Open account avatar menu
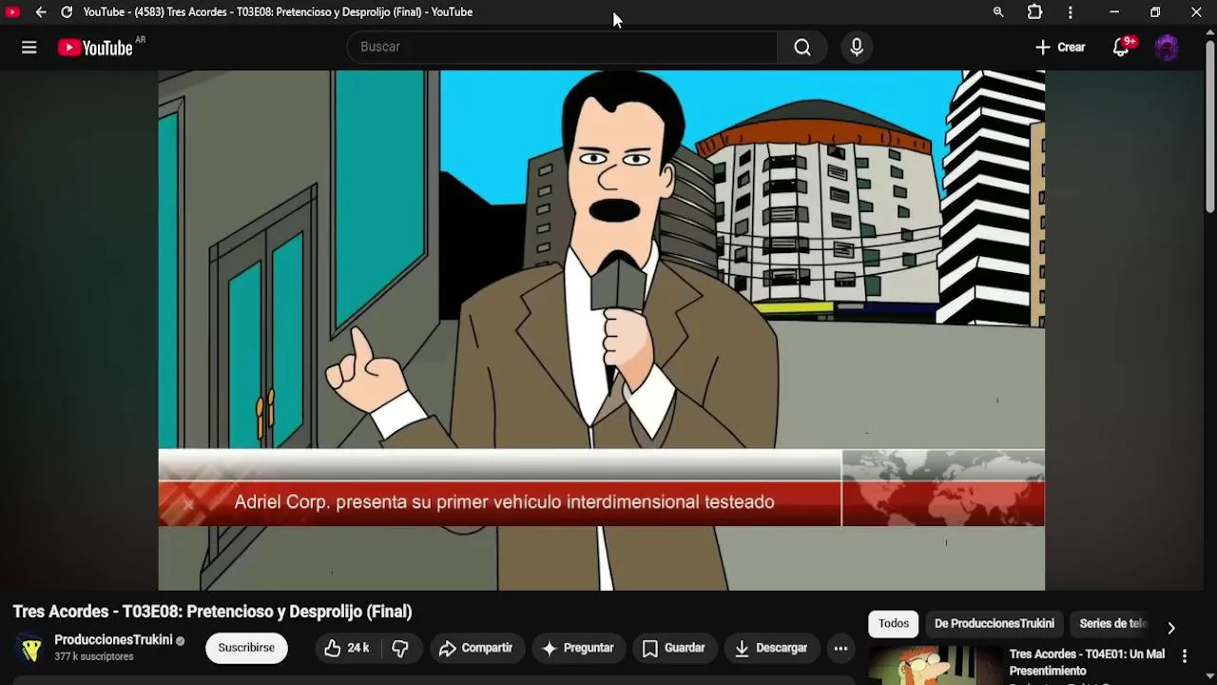 pos(1167,48)
